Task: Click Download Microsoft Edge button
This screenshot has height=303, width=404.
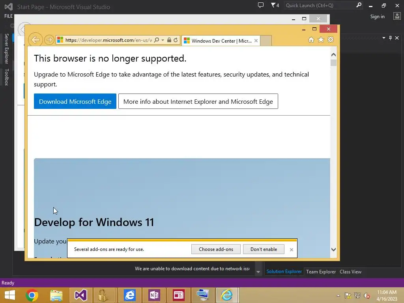Action: point(75,101)
